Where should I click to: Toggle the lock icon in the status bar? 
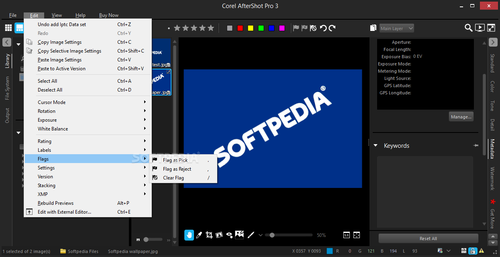[x=473, y=251]
